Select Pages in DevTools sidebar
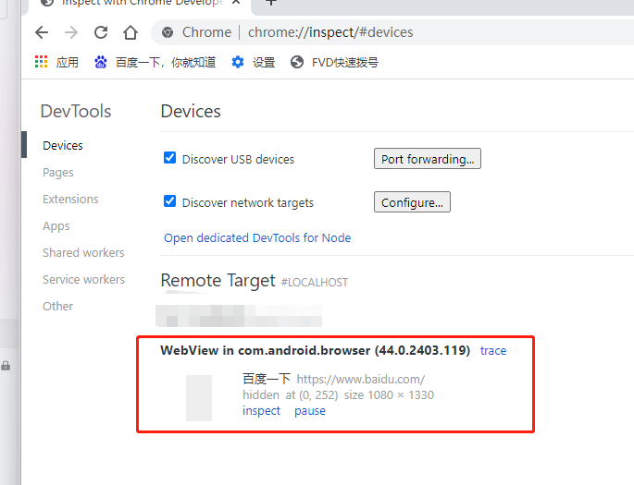The height and width of the screenshot is (485, 634). [x=57, y=173]
